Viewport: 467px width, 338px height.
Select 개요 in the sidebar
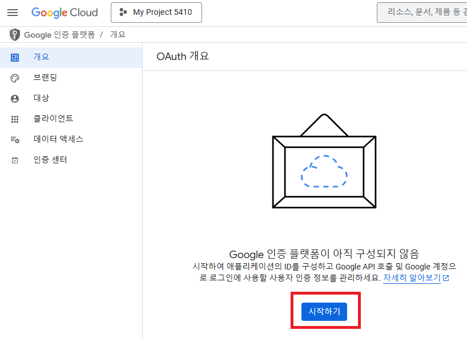71,57
